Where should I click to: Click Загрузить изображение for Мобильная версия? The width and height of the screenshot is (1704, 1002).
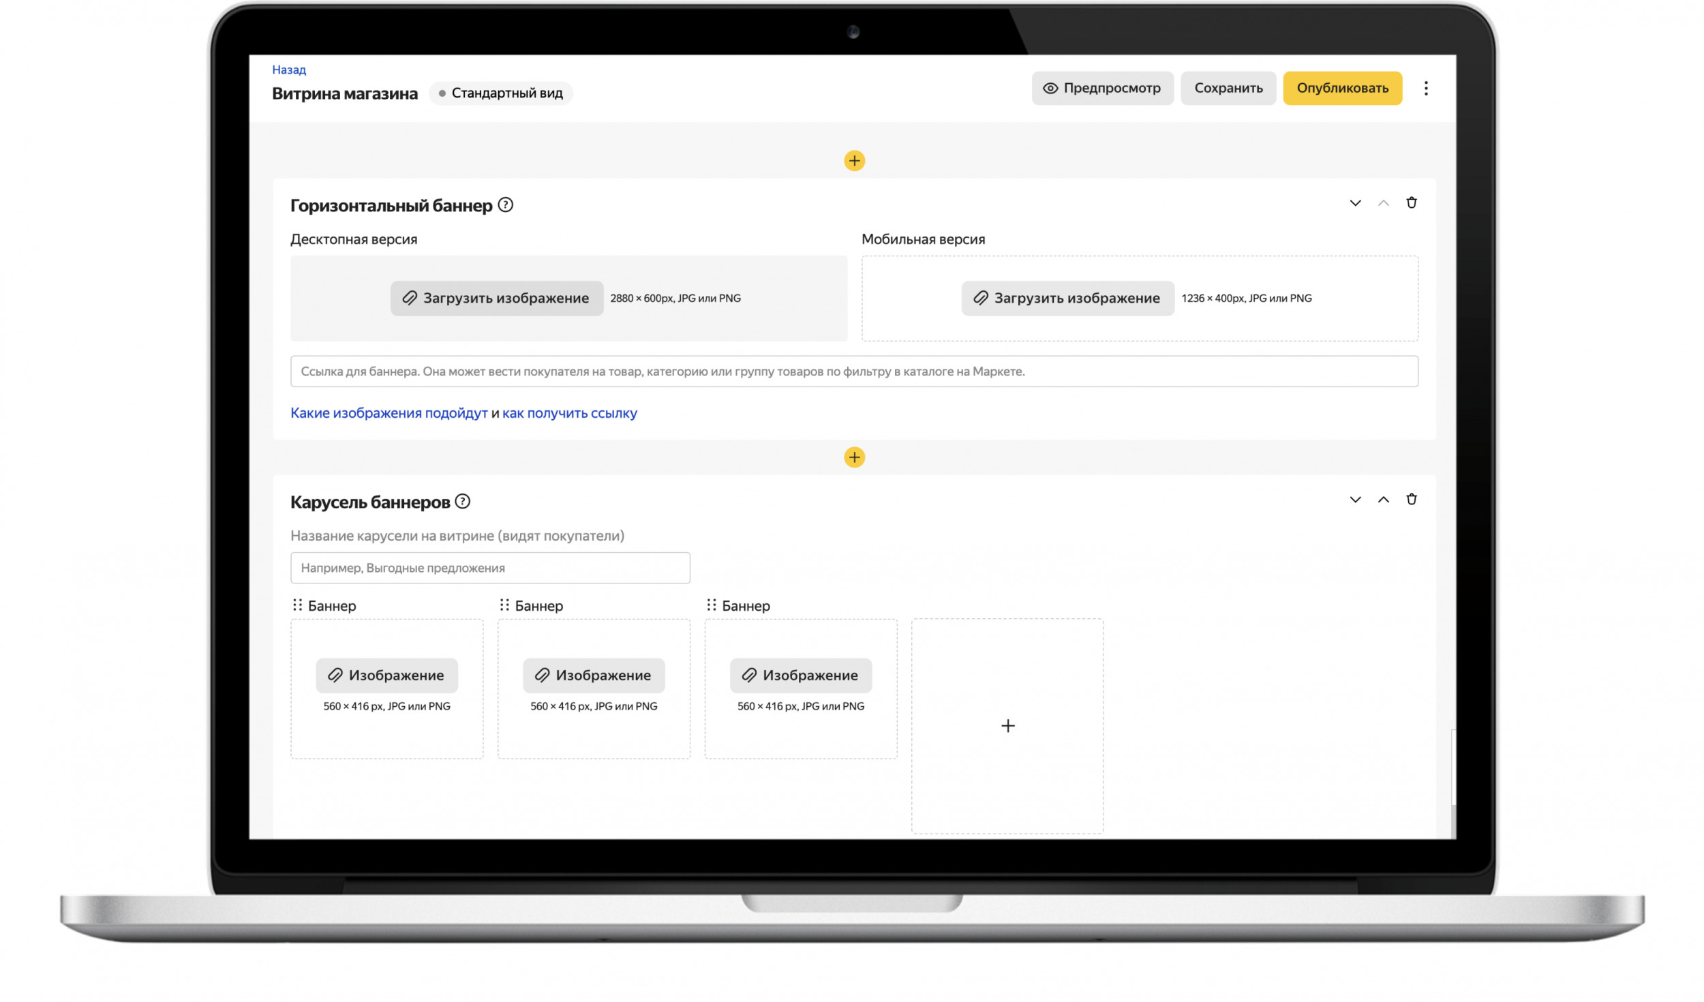(1067, 298)
